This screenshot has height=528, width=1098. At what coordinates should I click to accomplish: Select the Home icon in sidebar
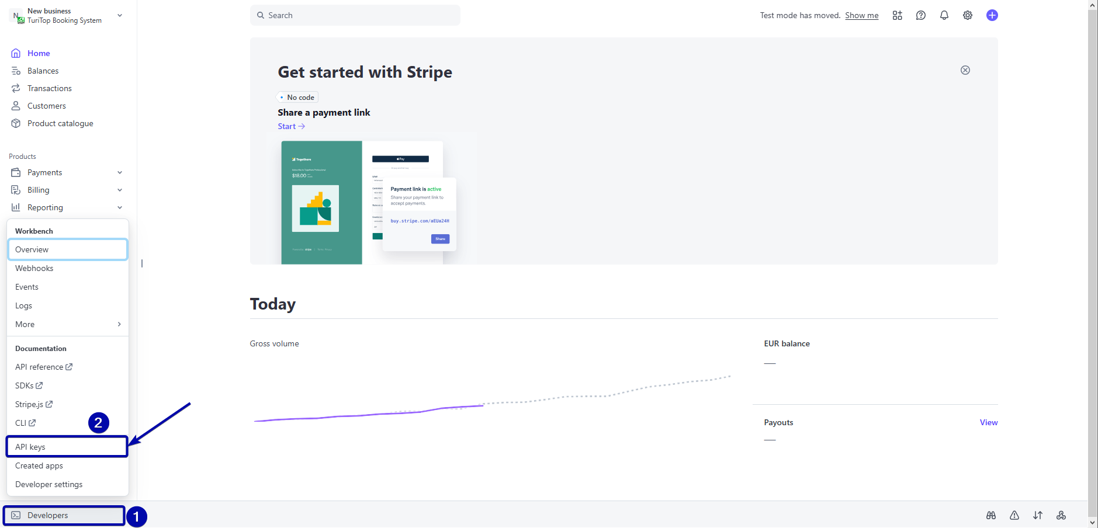point(16,53)
